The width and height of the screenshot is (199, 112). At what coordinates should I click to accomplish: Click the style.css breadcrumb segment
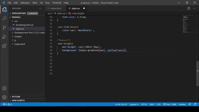pos(61,13)
